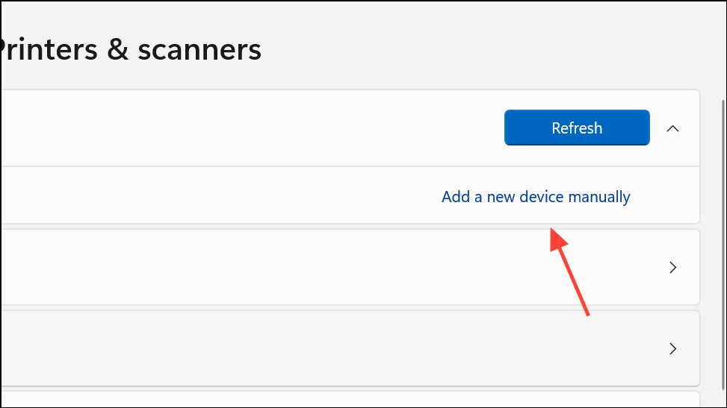Click the word Refresh on the blue button
Screen dimensions: 727x408
pos(577,128)
